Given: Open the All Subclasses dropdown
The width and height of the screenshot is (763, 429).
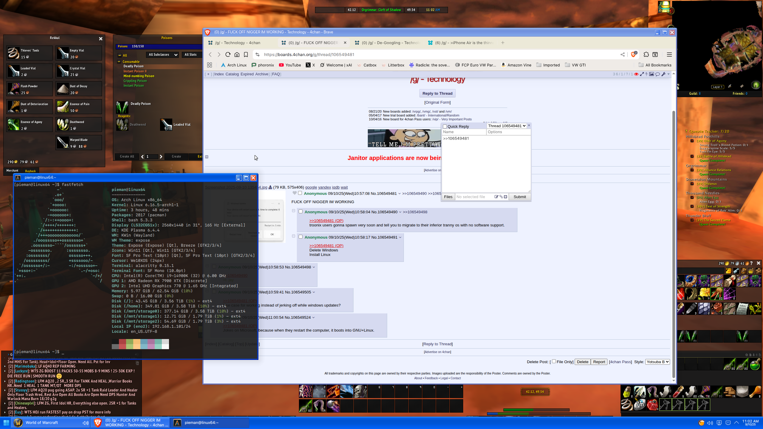Looking at the screenshot, I should pos(162,55).
